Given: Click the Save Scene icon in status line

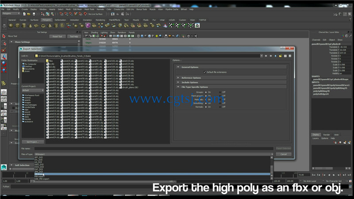Looking at the screenshot, I should 34,14.
